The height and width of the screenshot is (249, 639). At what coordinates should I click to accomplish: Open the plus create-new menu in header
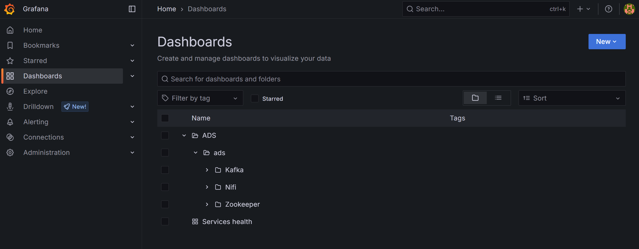click(583, 9)
